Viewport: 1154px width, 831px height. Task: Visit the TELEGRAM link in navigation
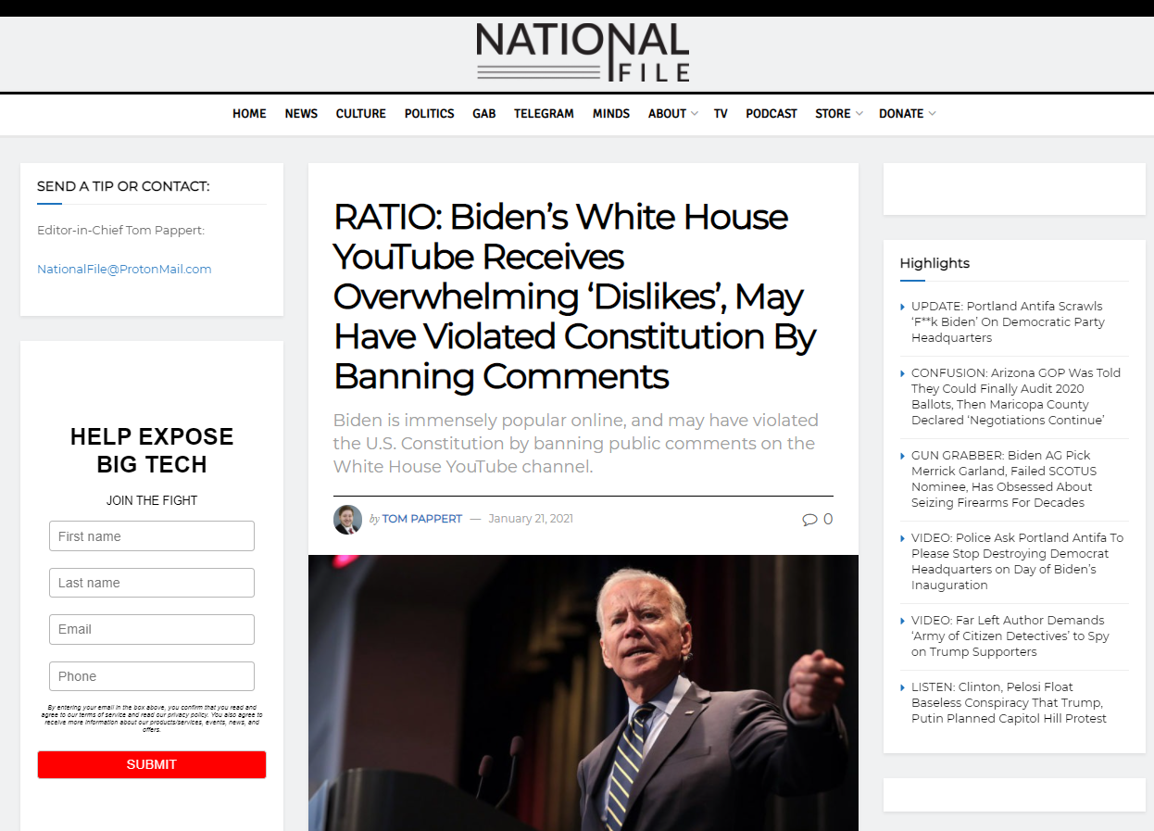545,114
